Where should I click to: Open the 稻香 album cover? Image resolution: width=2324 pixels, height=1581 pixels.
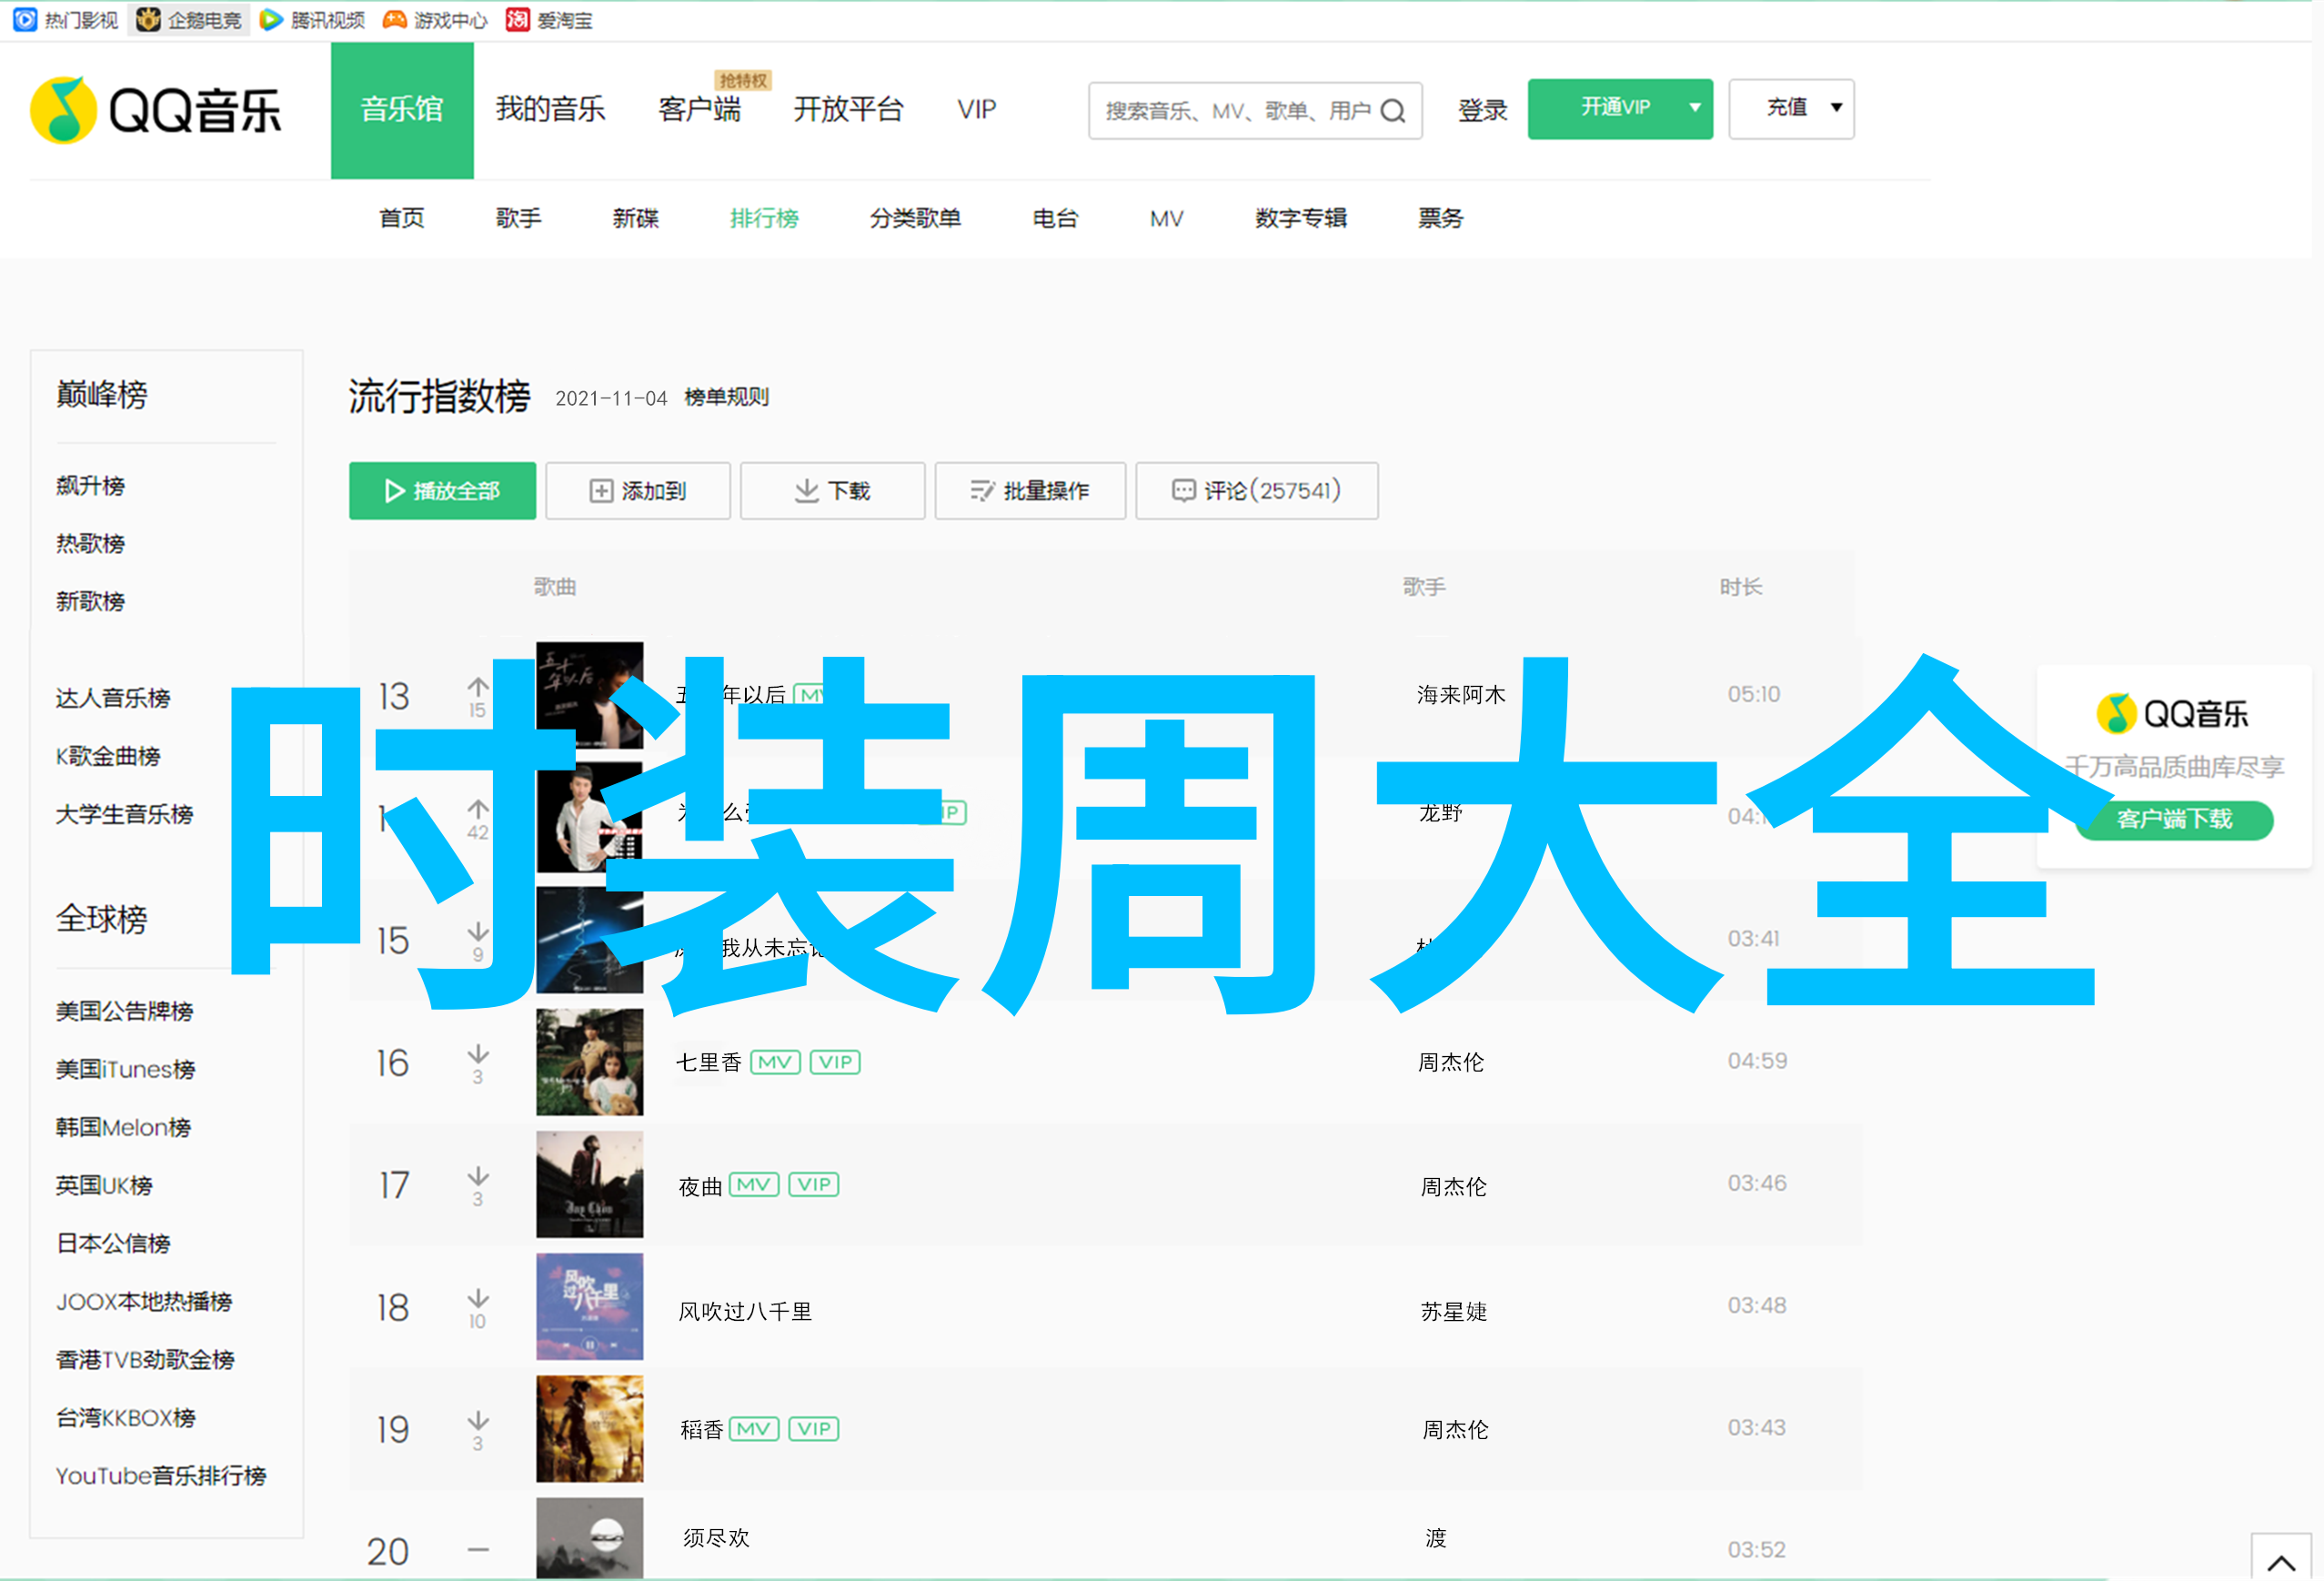click(x=590, y=1429)
